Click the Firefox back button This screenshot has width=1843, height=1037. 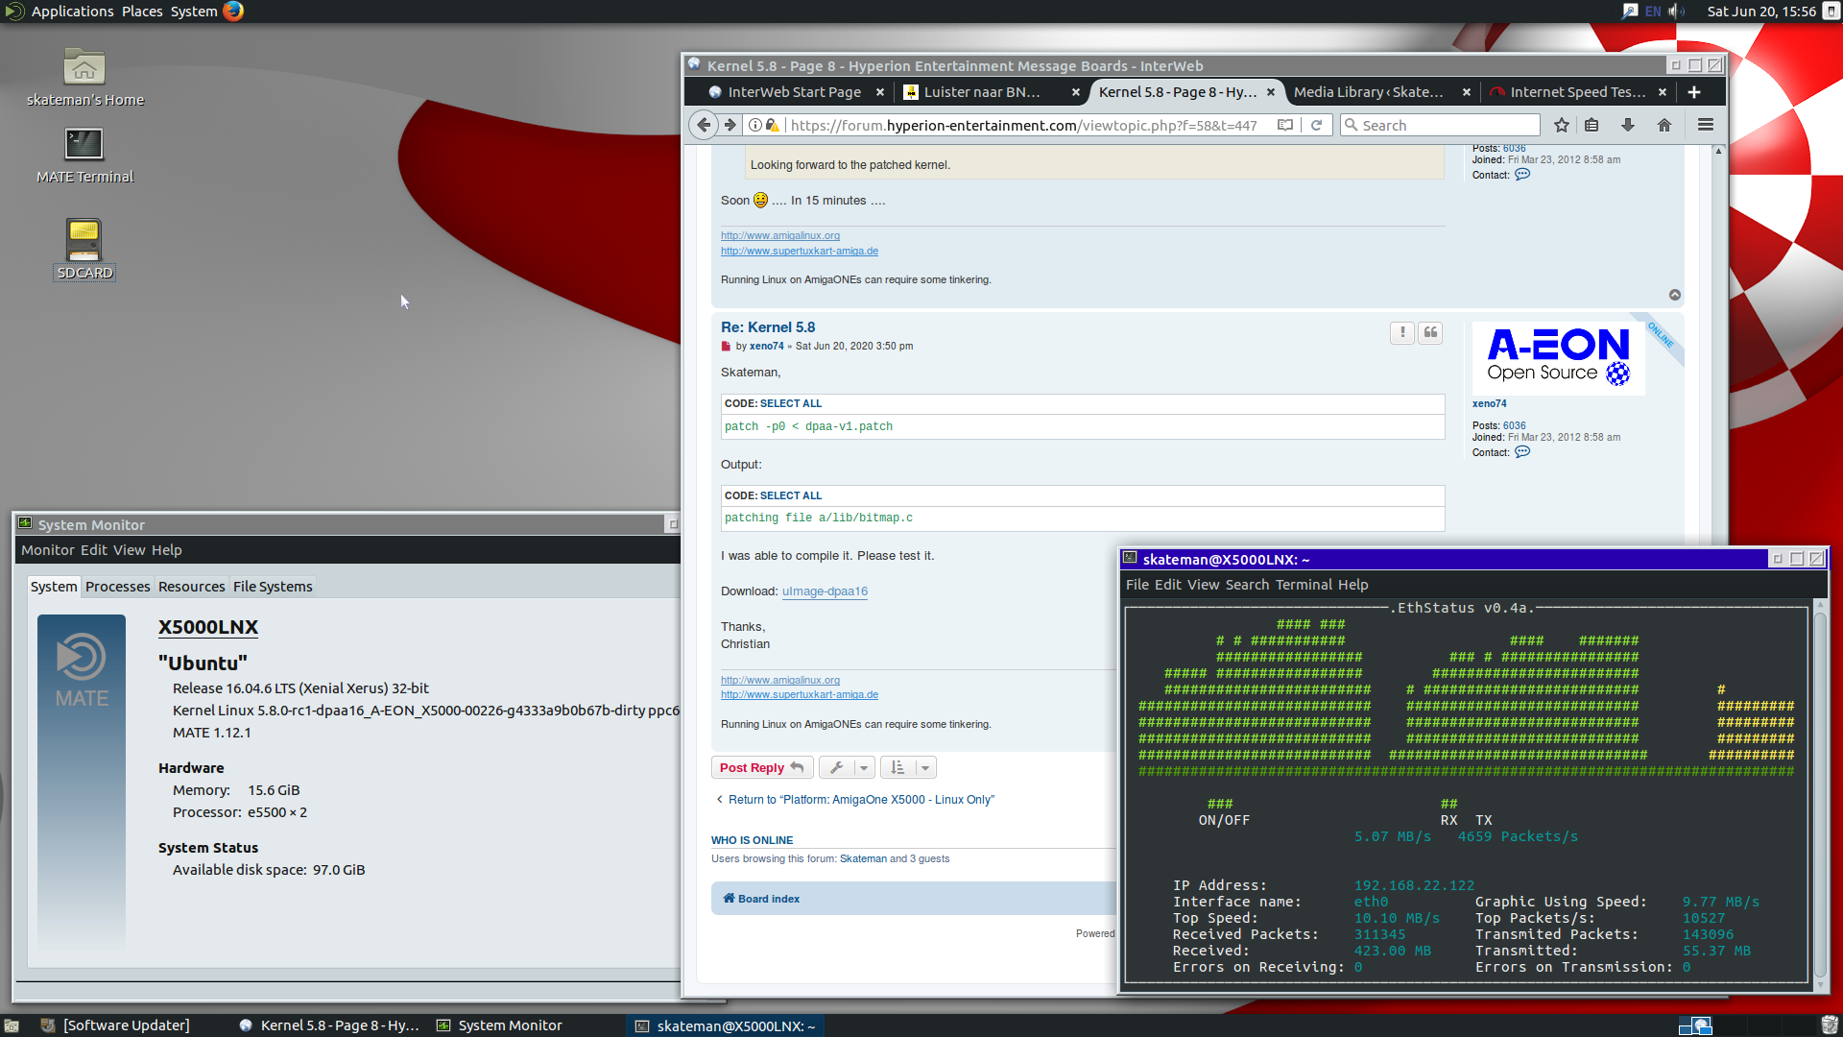coord(704,125)
